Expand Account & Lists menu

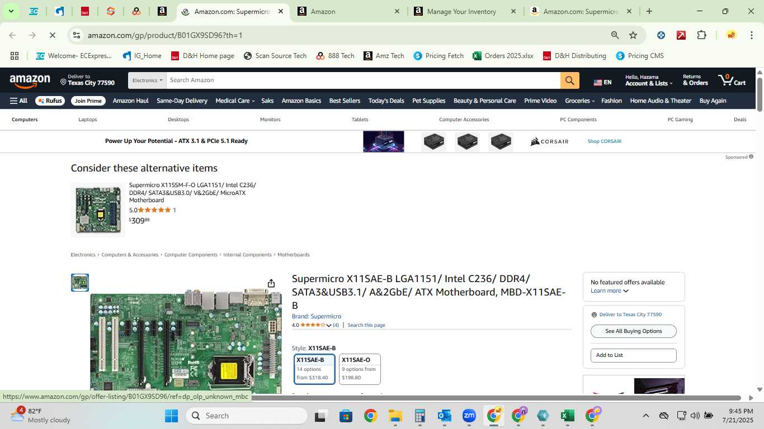649,80
